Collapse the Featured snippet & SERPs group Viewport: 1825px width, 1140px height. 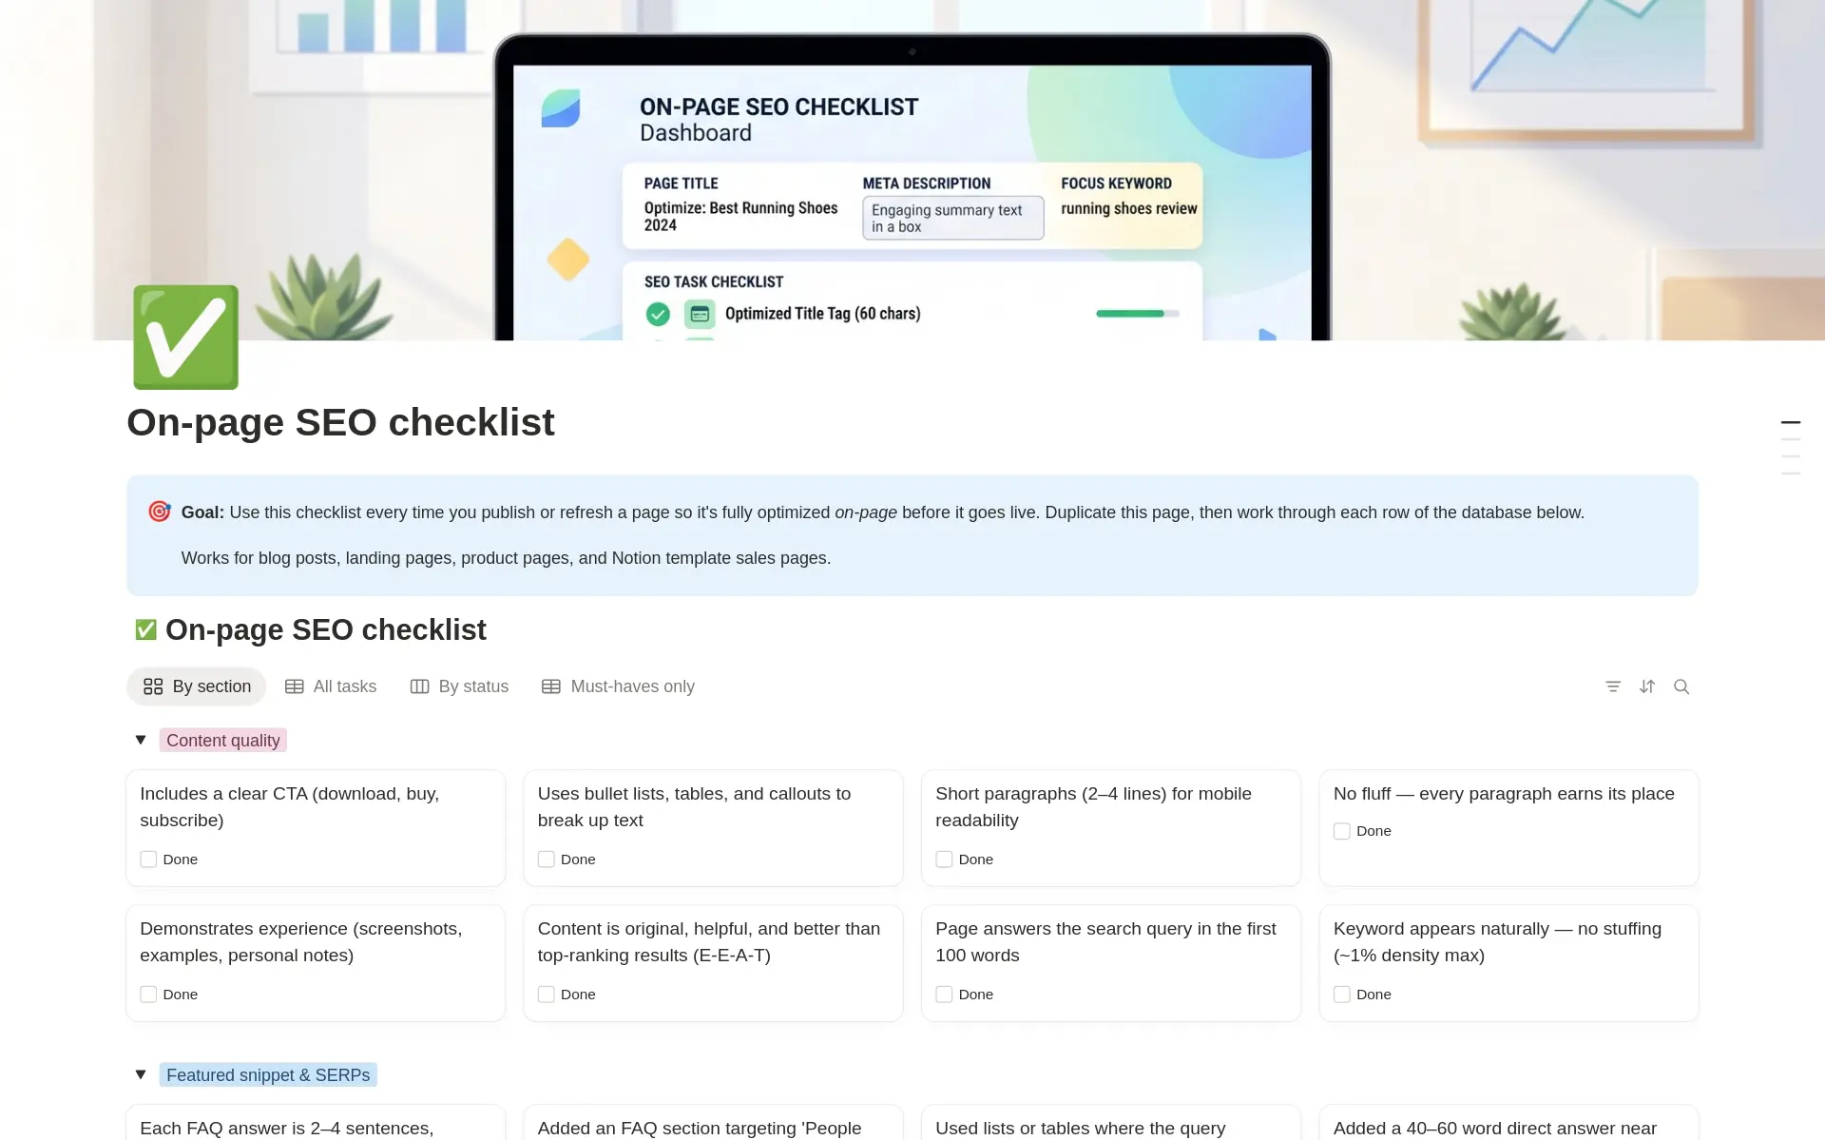(x=141, y=1074)
